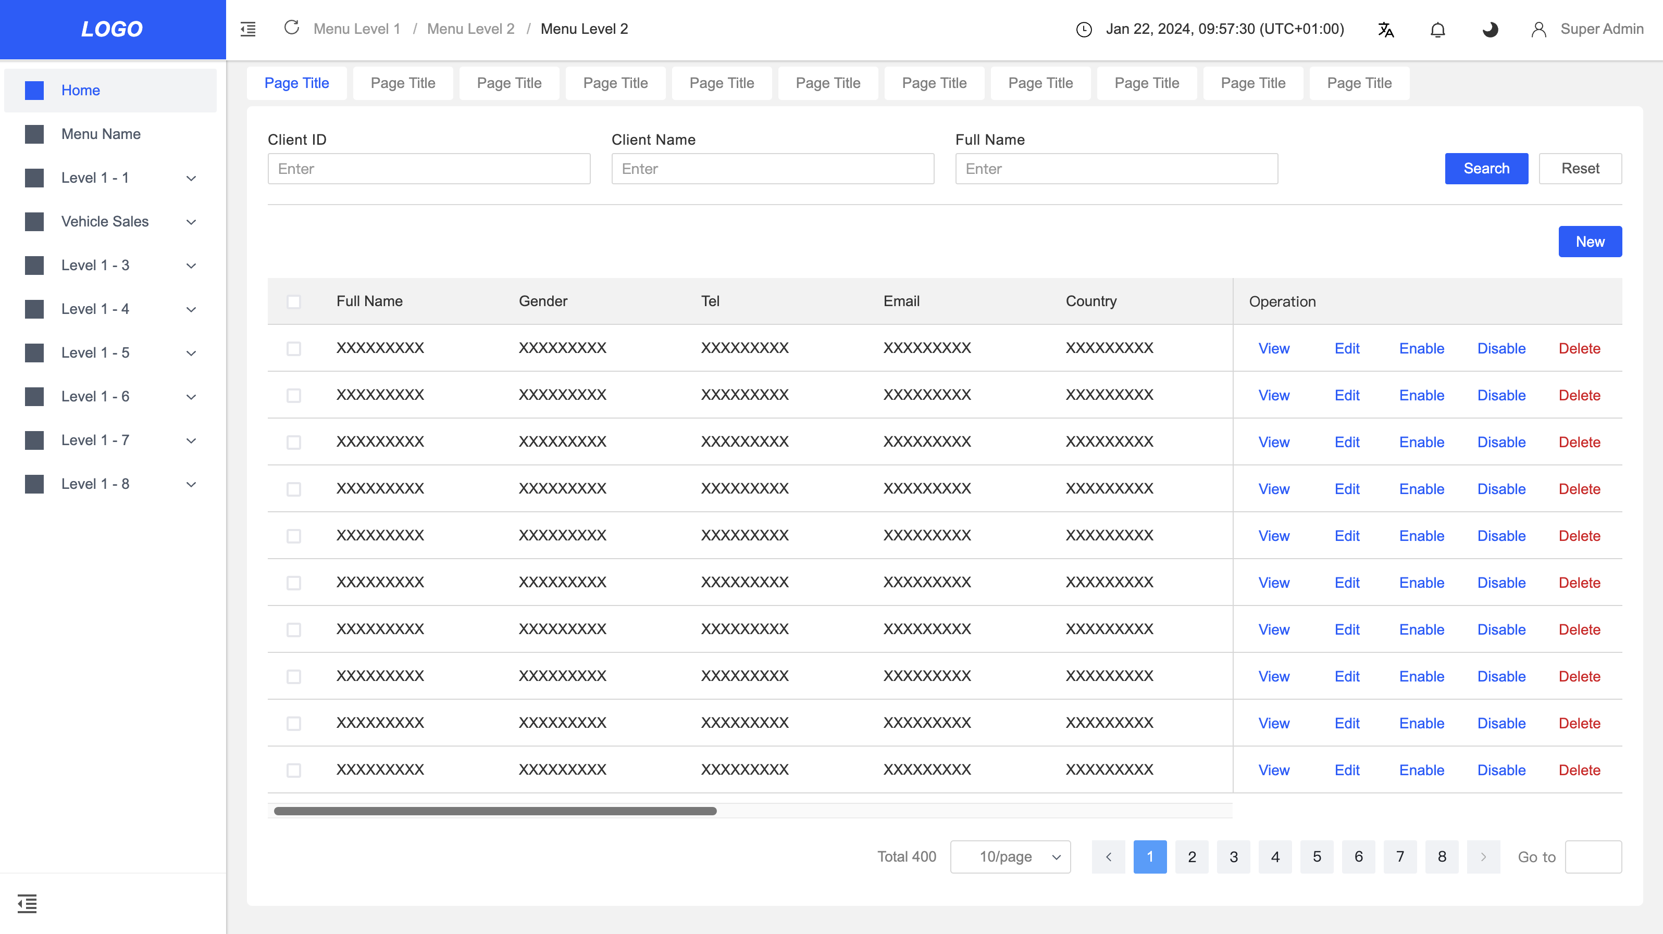Click the refresh icon beside the breadcrumb

click(x=292, y=28)
